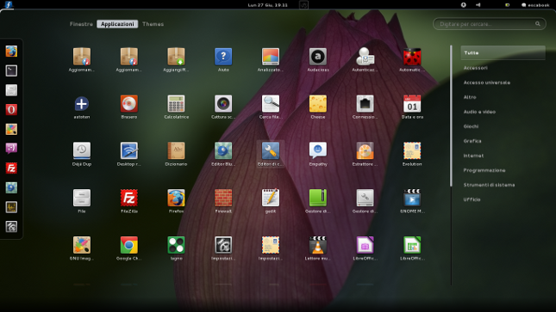
Task: Filter by Grafica category
Action: 472,141
